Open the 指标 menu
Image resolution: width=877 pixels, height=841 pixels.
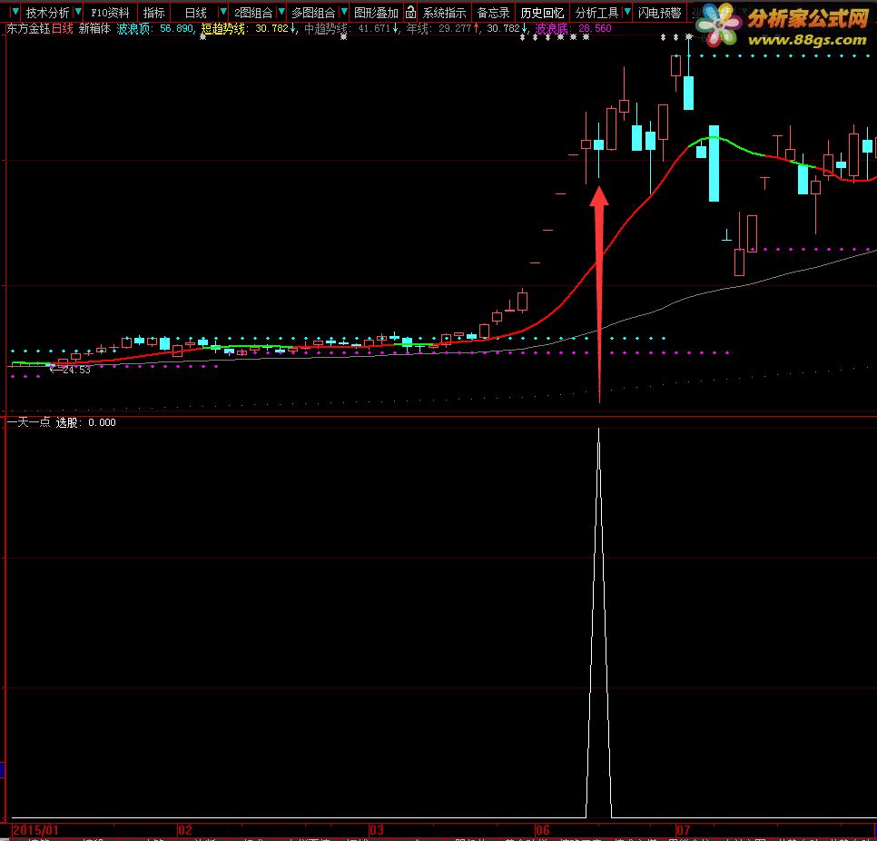coord(153,13)
